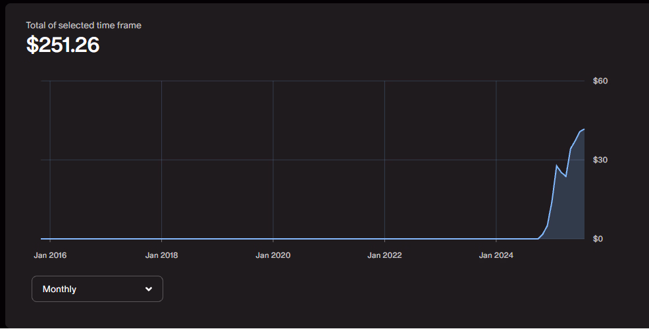Image resolution: width=649 pixels, height=329 pixels.
Task: Select the first peak just below $30
Action: point(557,165)
